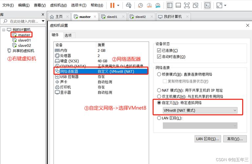Screen dimensions: 252x164
Task: Close the 主页 tab
Action: [68, 17]
